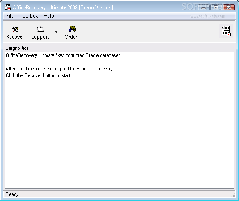
Task: Click the Order toolbar button
Action: [x=71, y=32]
